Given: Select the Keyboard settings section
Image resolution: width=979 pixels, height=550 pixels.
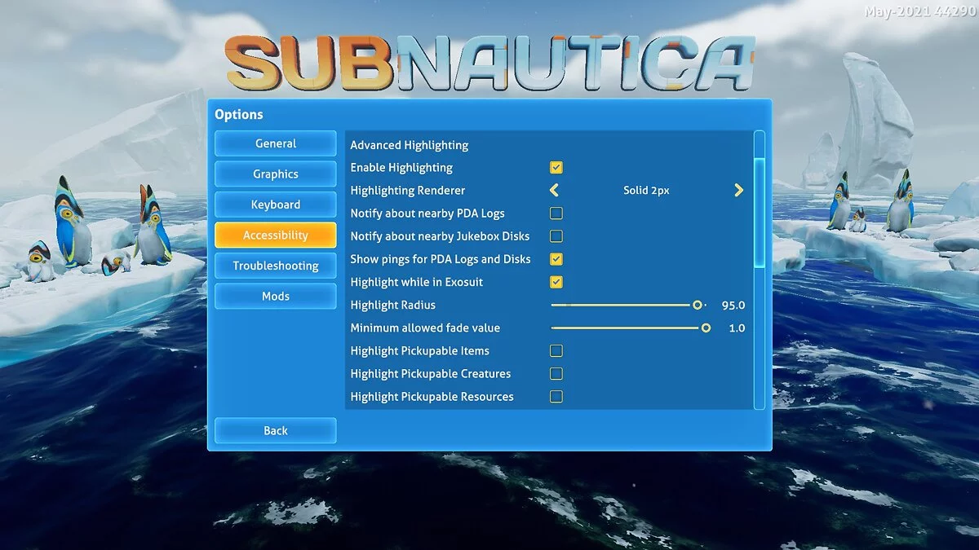Looking at the screenshot, I should click(x=275, y=204).
